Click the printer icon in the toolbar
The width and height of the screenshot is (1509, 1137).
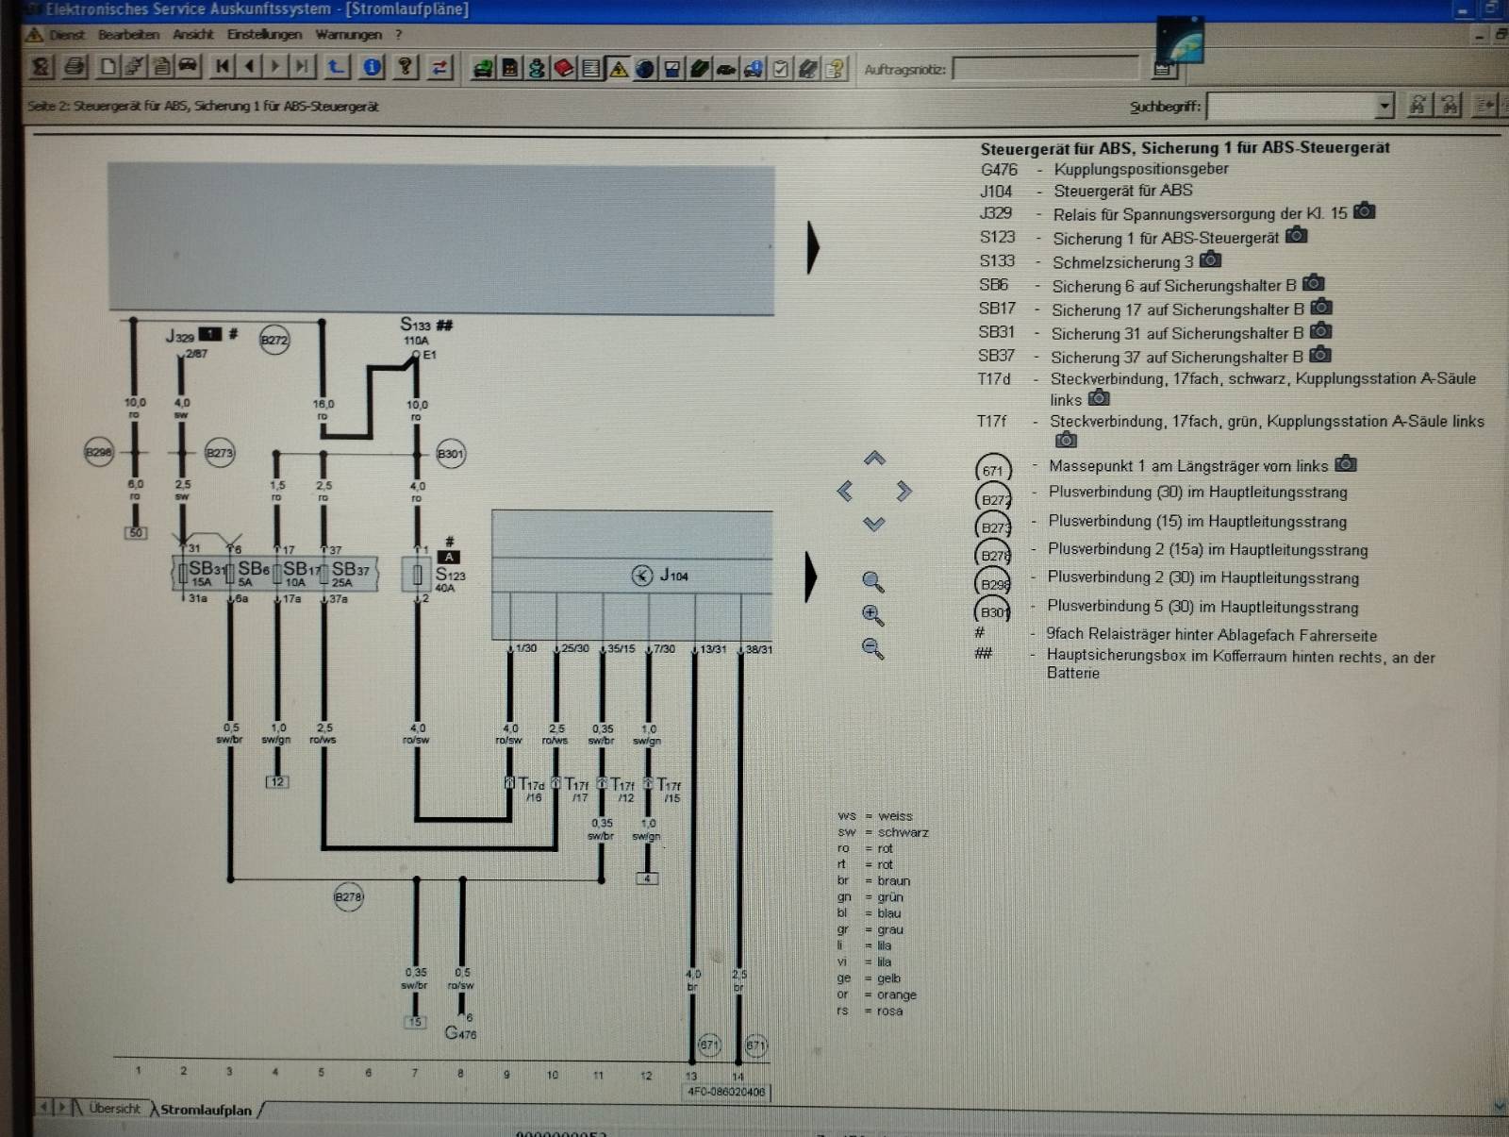[75, 67]
